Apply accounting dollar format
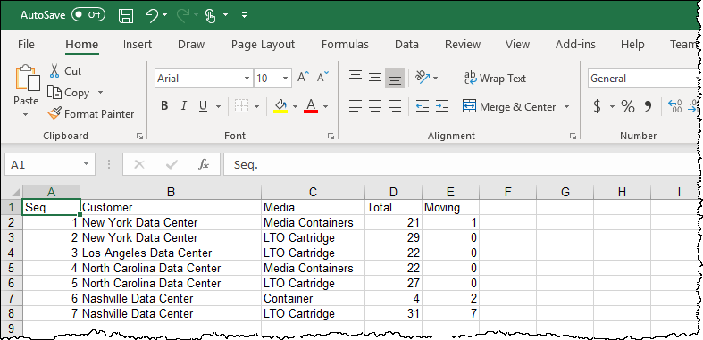Viewport: 703px width, 340px height. [x=597, y=106]
